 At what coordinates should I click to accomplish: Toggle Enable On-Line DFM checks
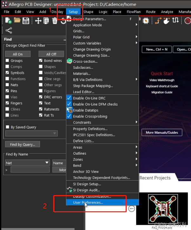(102, 104)
